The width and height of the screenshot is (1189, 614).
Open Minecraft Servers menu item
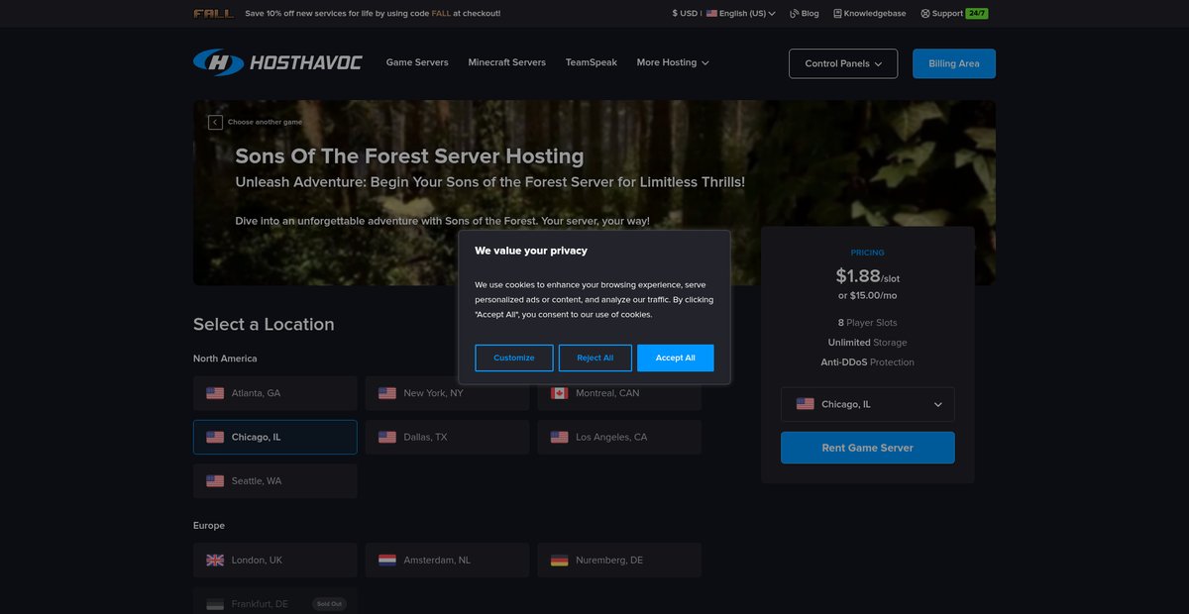click(507, 62)
